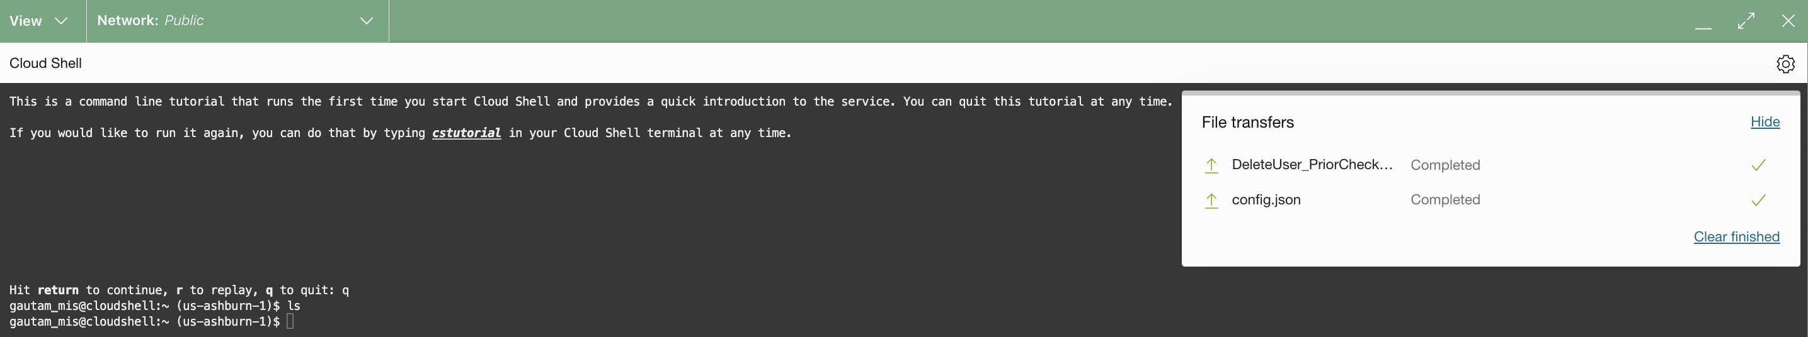Open the Cloud Shell settings gear

tap(1785, 64)
